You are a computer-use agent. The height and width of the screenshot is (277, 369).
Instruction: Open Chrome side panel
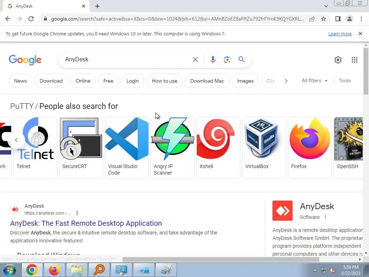(x=338, y=19)
